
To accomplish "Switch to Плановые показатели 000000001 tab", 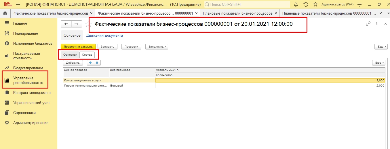I will point(328,13).
